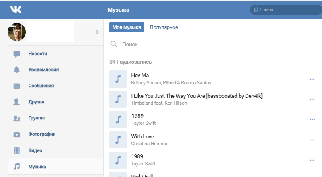Screen dimensions: 322x177
Task: Open options for With Love track
Action: point(312,140)
